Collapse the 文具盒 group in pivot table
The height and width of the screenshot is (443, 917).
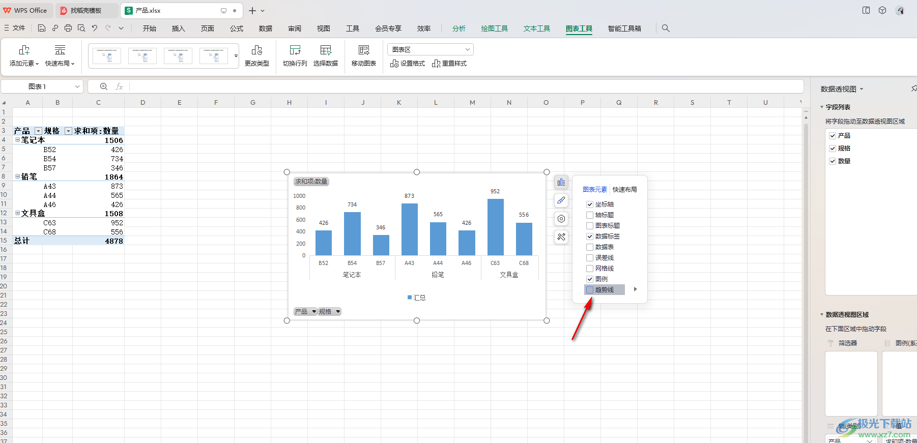[18, 213]
